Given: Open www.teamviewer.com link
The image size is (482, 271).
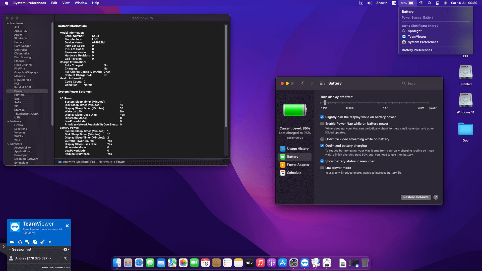Looking at the screenshot, I should tap(56, 267).
